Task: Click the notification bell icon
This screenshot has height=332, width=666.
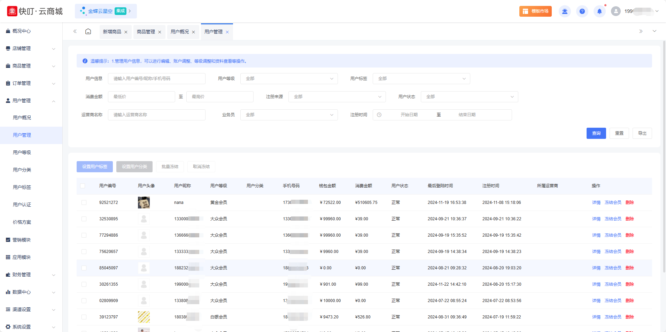Action: coord(599,11)
